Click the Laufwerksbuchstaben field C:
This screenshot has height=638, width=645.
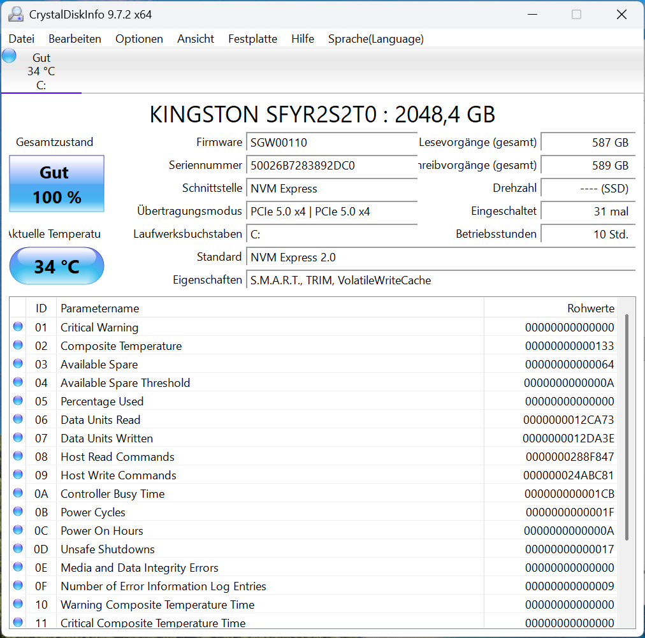click(x=331, y=235)
